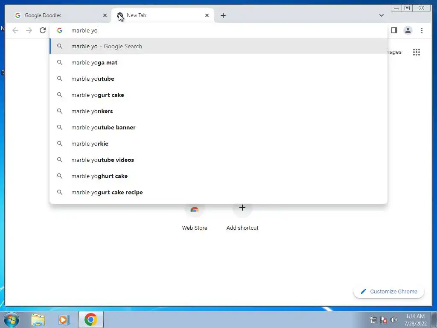The height and width of the screenshot is (328, 437).
Task: Click the back navigation arrow
Action: [15, 30]
